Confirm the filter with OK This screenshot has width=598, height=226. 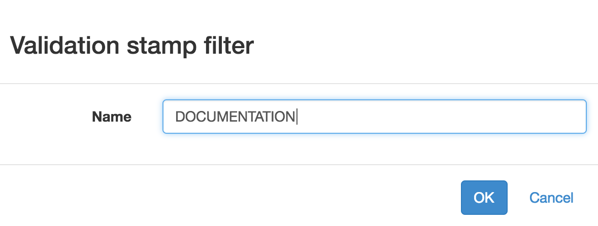coord(484,197)
